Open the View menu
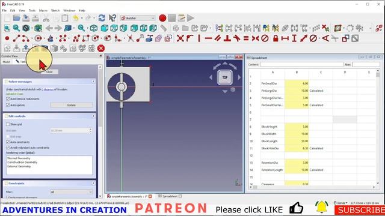The width and height of the screenshot is (385, 216). click(x=22, y=11)
